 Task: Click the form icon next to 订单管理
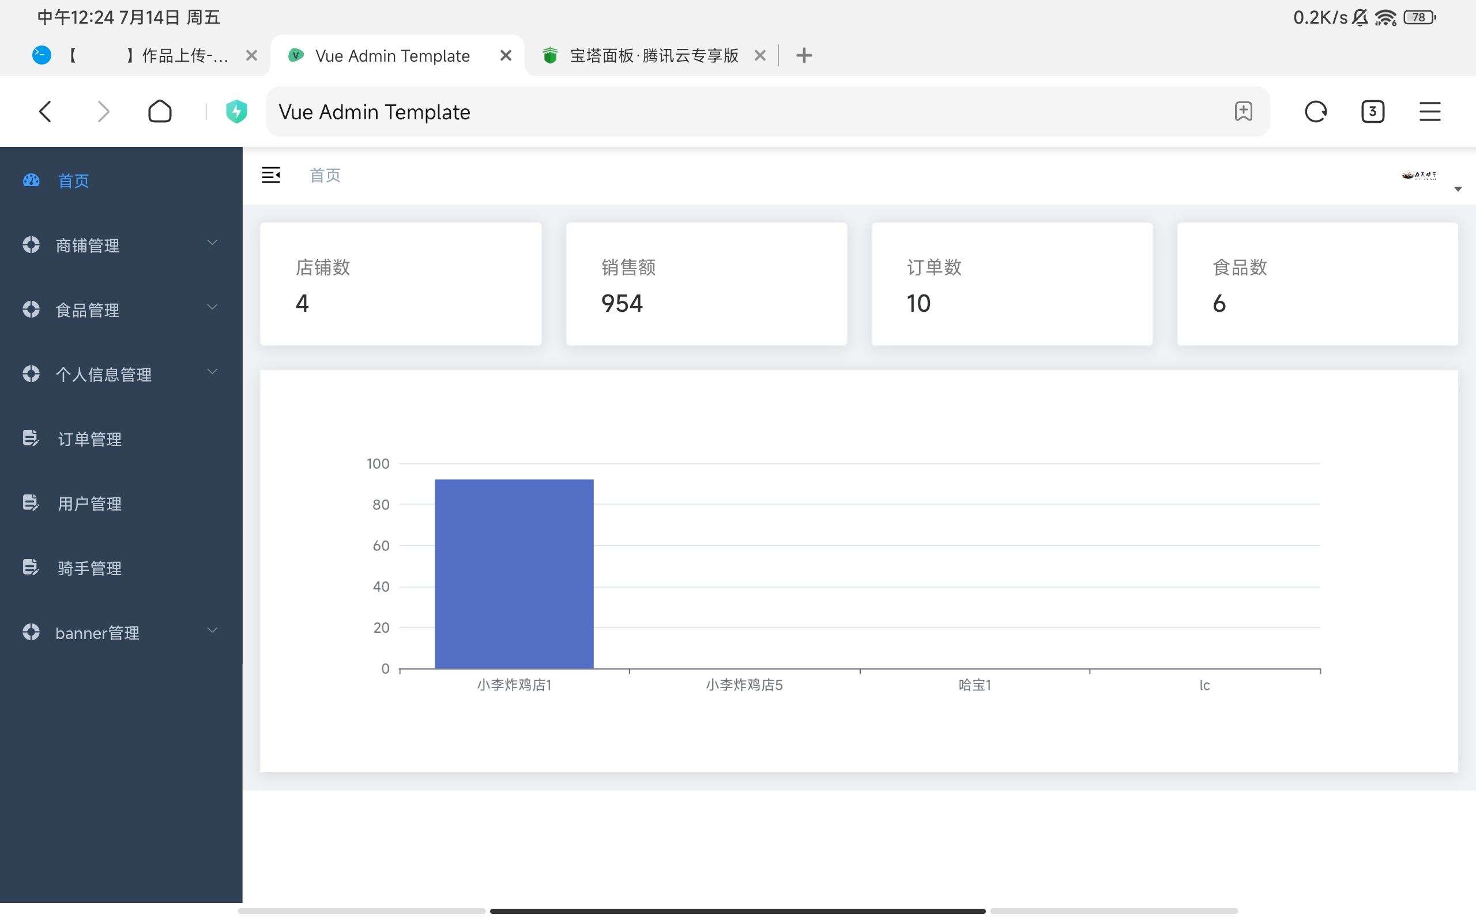point(31,438)
